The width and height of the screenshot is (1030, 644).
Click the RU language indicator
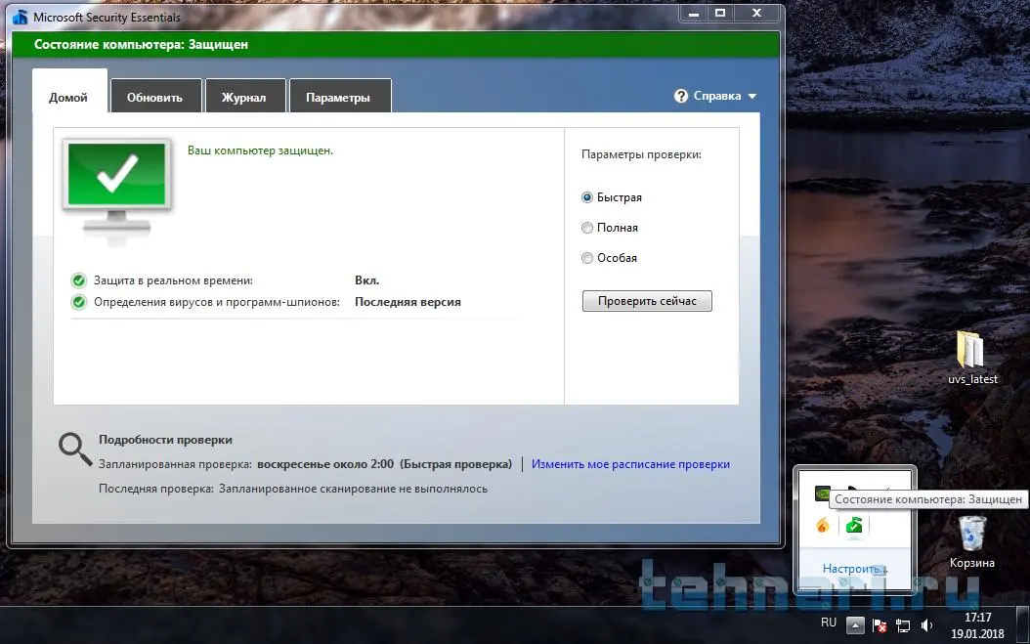pos(829,623)
